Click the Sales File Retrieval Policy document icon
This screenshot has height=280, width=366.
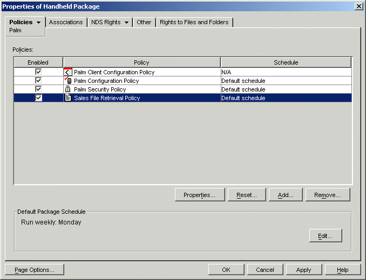67,98
